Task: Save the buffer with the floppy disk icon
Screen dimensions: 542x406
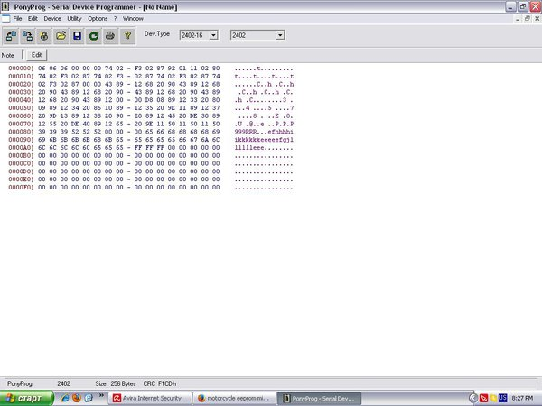Action: coord(77,35)
